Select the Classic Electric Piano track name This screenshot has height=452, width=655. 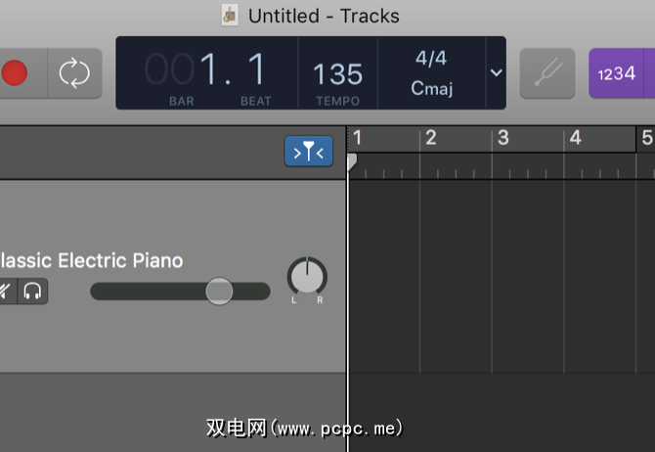point(92,260)
